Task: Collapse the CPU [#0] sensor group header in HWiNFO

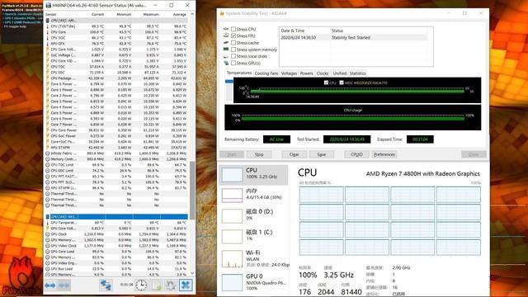Action: 116,21
